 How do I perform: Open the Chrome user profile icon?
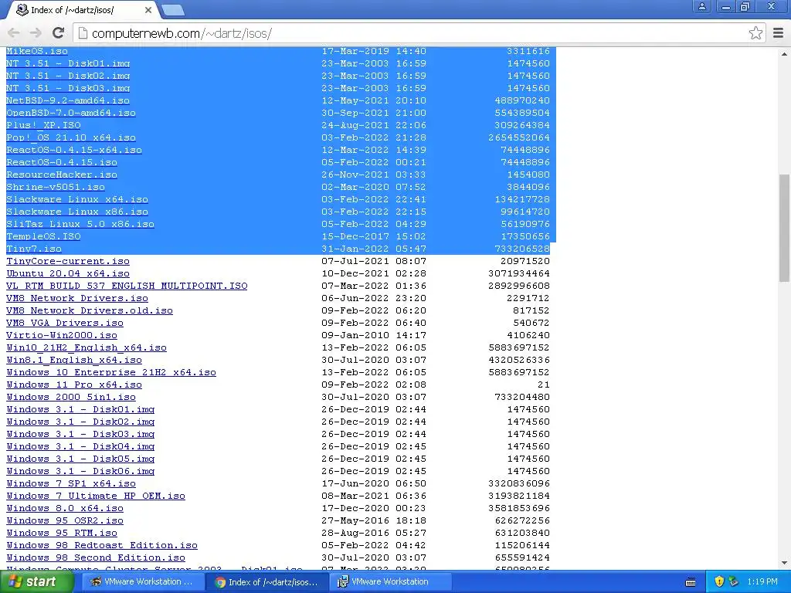click(701, 6)
